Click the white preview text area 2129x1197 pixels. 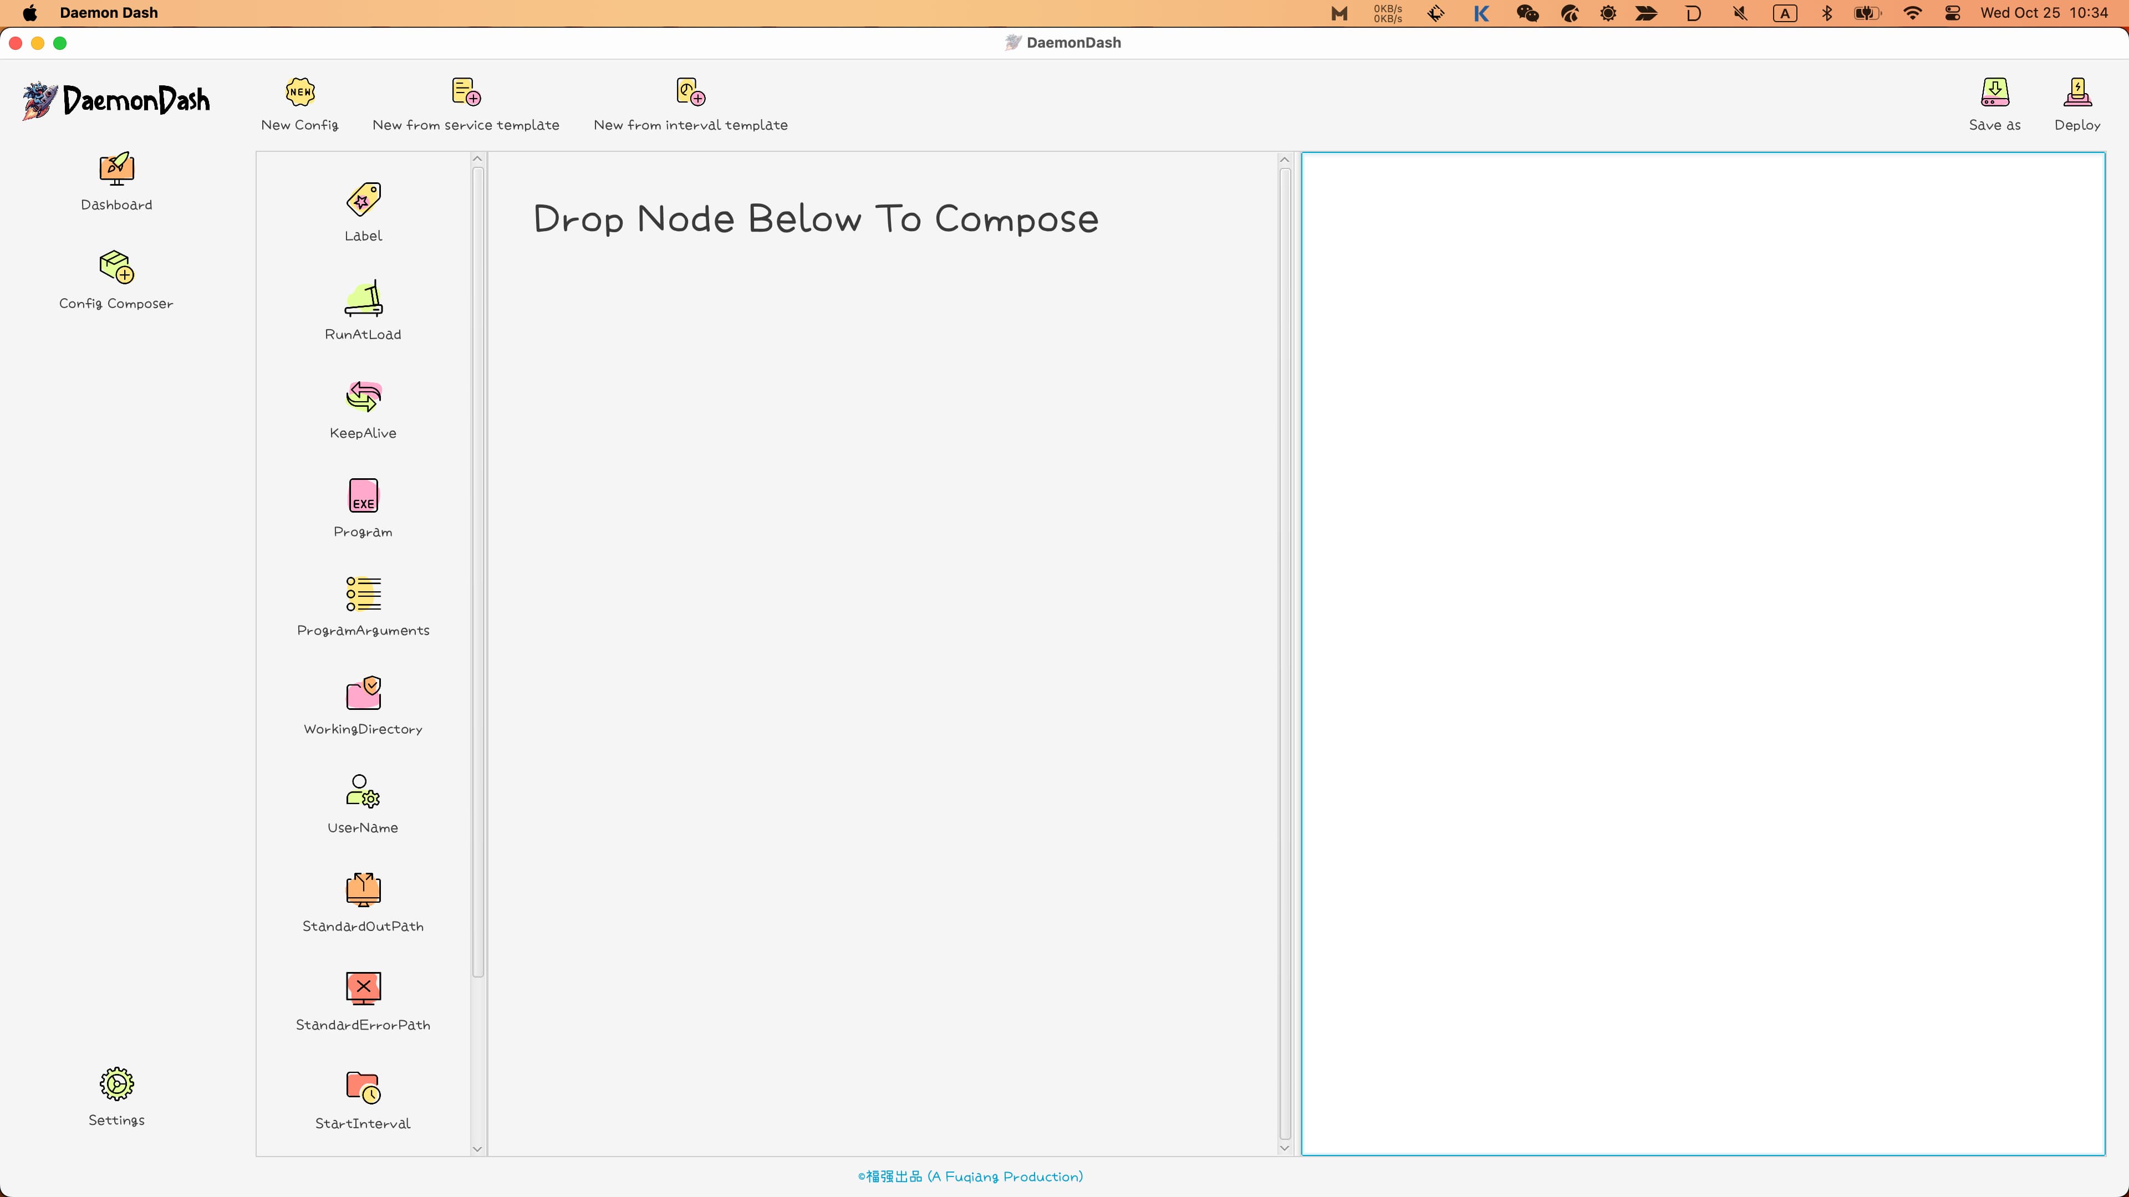click(x=1703, y=653)
